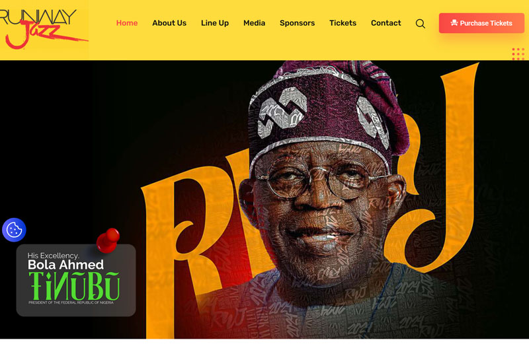Go to the Home menu item

(x=127, y=23)
